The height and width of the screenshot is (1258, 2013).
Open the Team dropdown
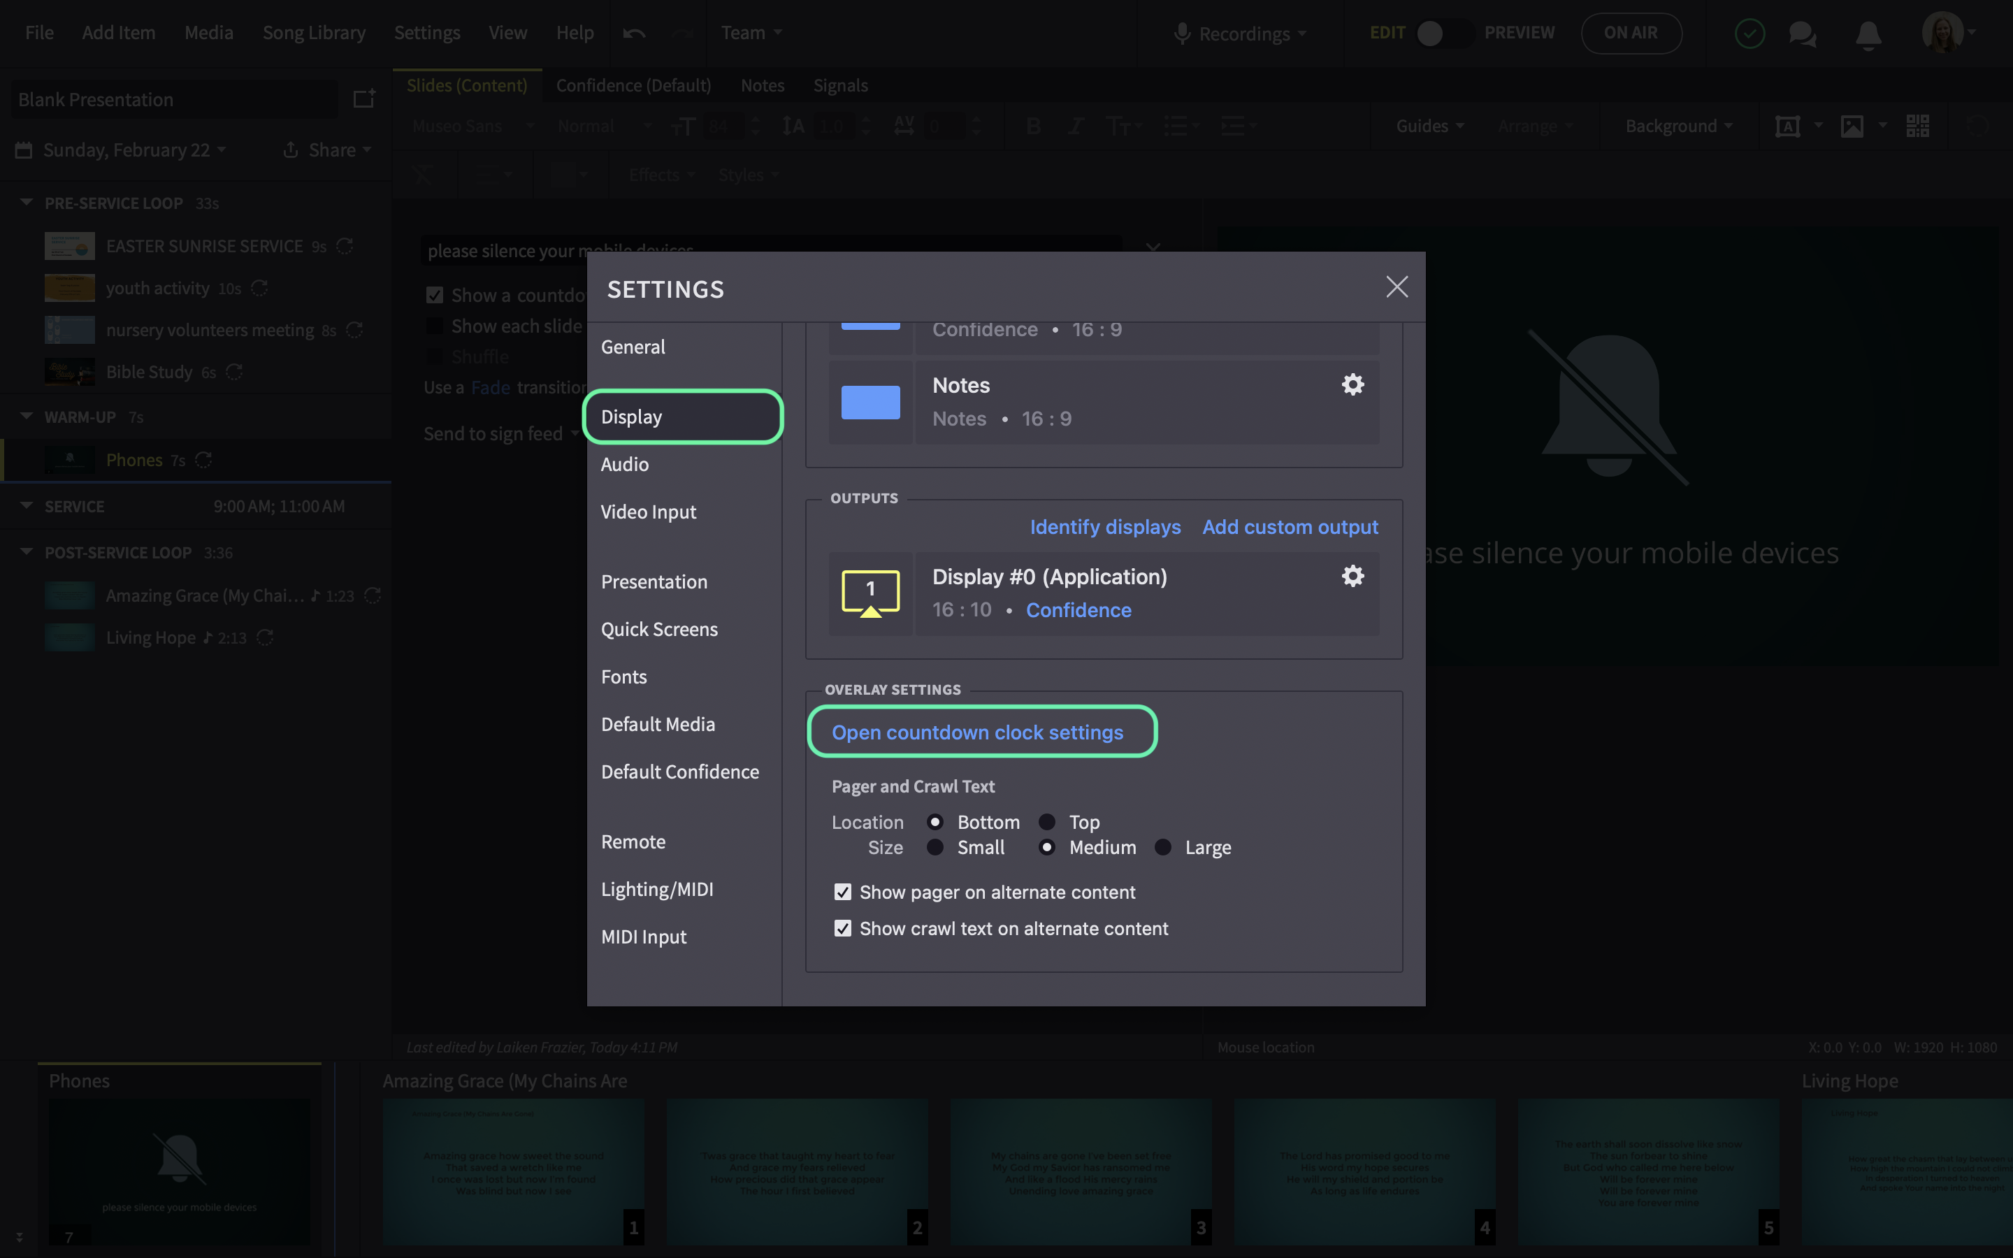(751, 32)
